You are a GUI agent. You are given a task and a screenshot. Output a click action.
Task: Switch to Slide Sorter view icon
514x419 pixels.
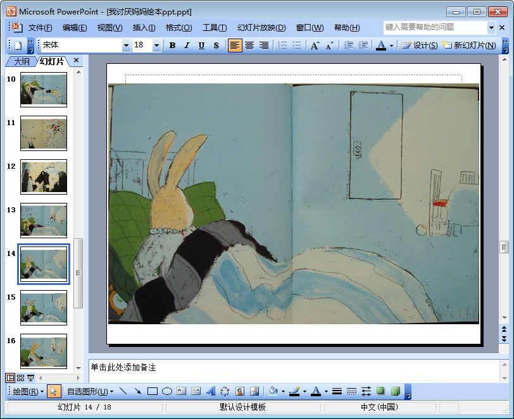point(21,378)
